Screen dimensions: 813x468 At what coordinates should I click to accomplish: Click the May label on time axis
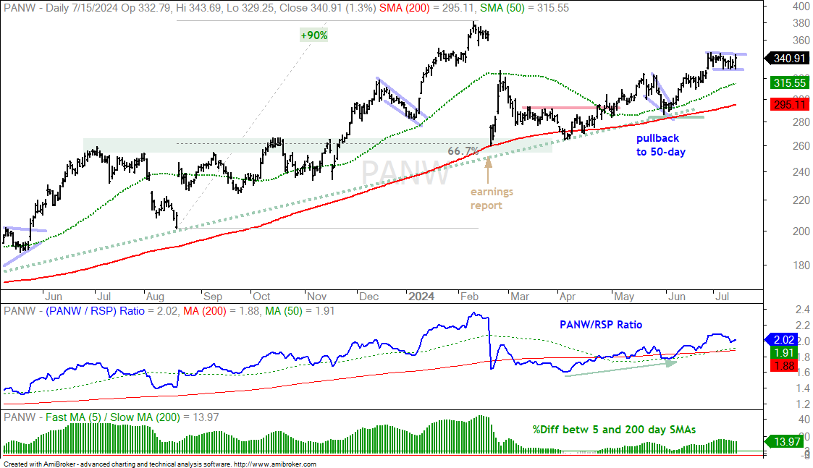point(624,297)
